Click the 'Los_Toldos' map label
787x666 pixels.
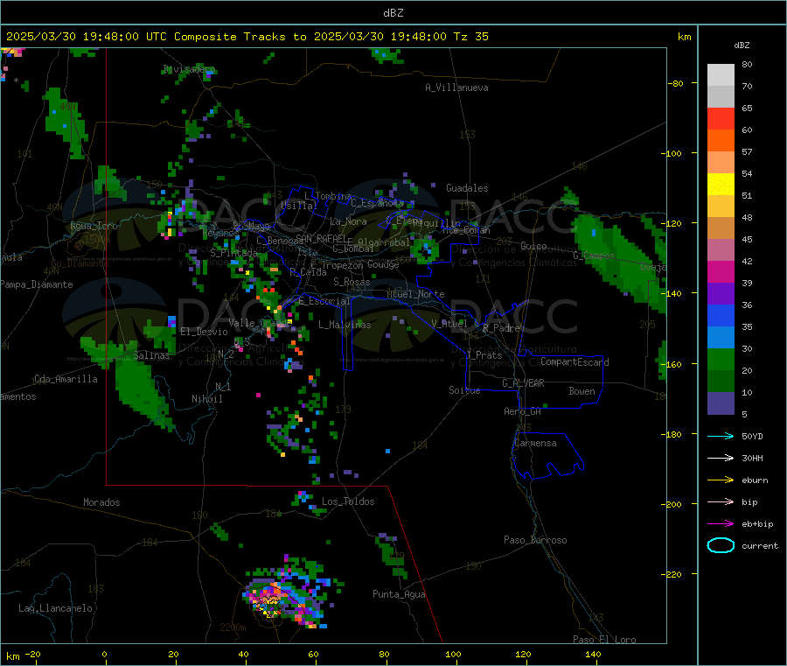tap(348, 501)
